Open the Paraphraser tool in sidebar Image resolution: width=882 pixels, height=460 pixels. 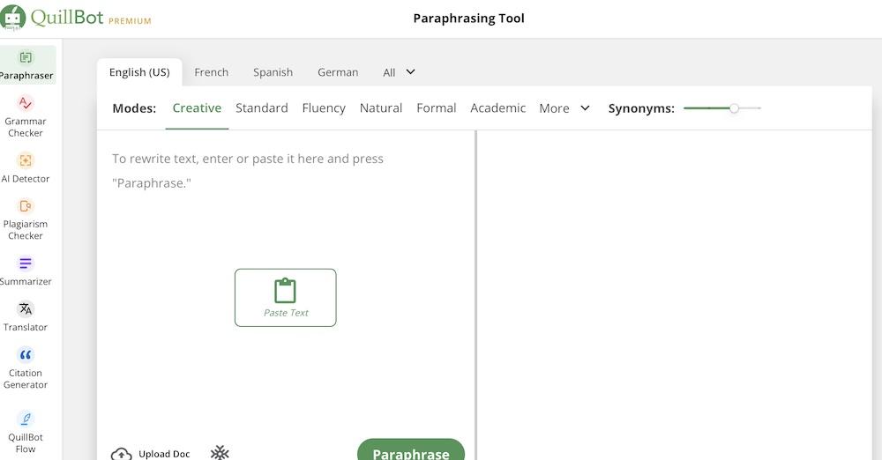26,65
